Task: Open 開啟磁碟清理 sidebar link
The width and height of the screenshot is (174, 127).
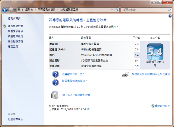Action: (15, 41)
